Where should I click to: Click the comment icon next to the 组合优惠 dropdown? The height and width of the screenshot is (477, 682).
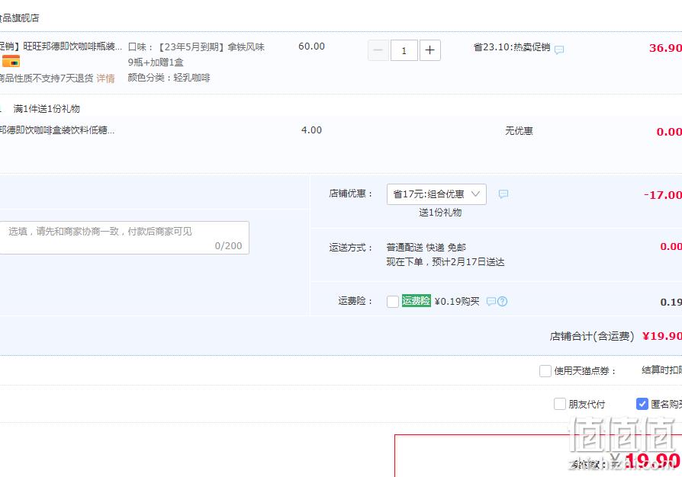tap(503, 194)
